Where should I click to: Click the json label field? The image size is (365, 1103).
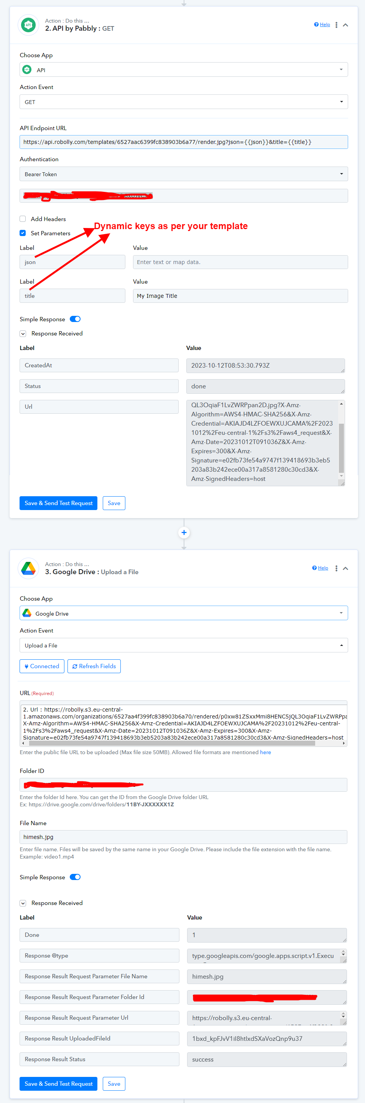coord(72,262)
